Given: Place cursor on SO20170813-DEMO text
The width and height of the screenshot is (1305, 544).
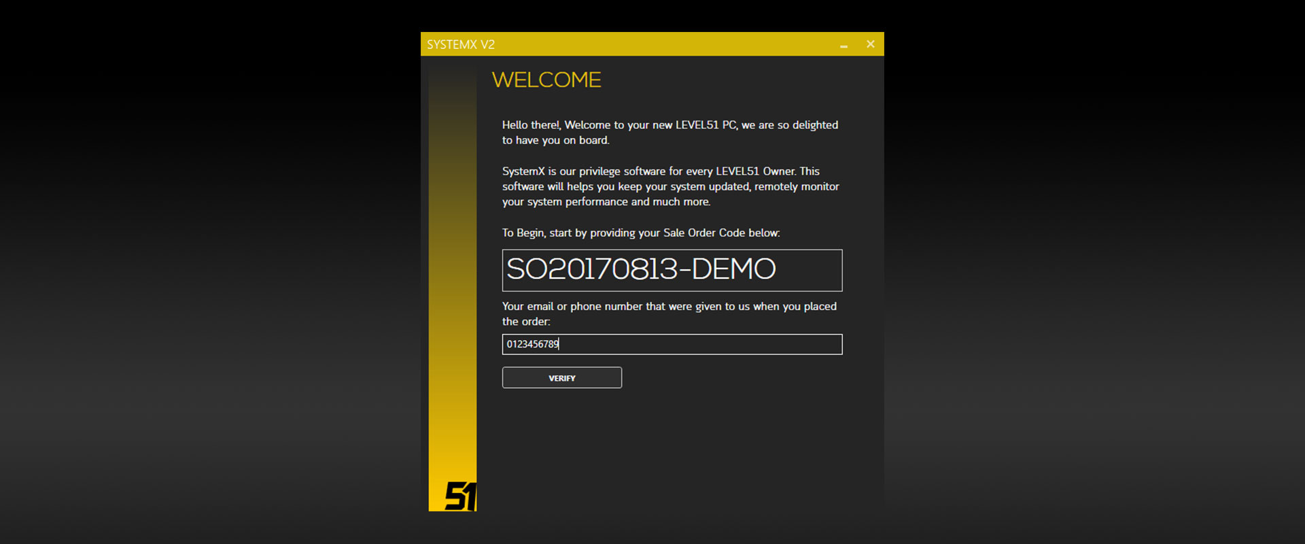Looking at the screenshot, I should tap(640, 269).
